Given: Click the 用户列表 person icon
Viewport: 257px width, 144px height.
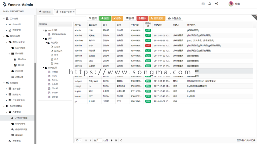Looking at the screenshot, I should click(15, 59).
